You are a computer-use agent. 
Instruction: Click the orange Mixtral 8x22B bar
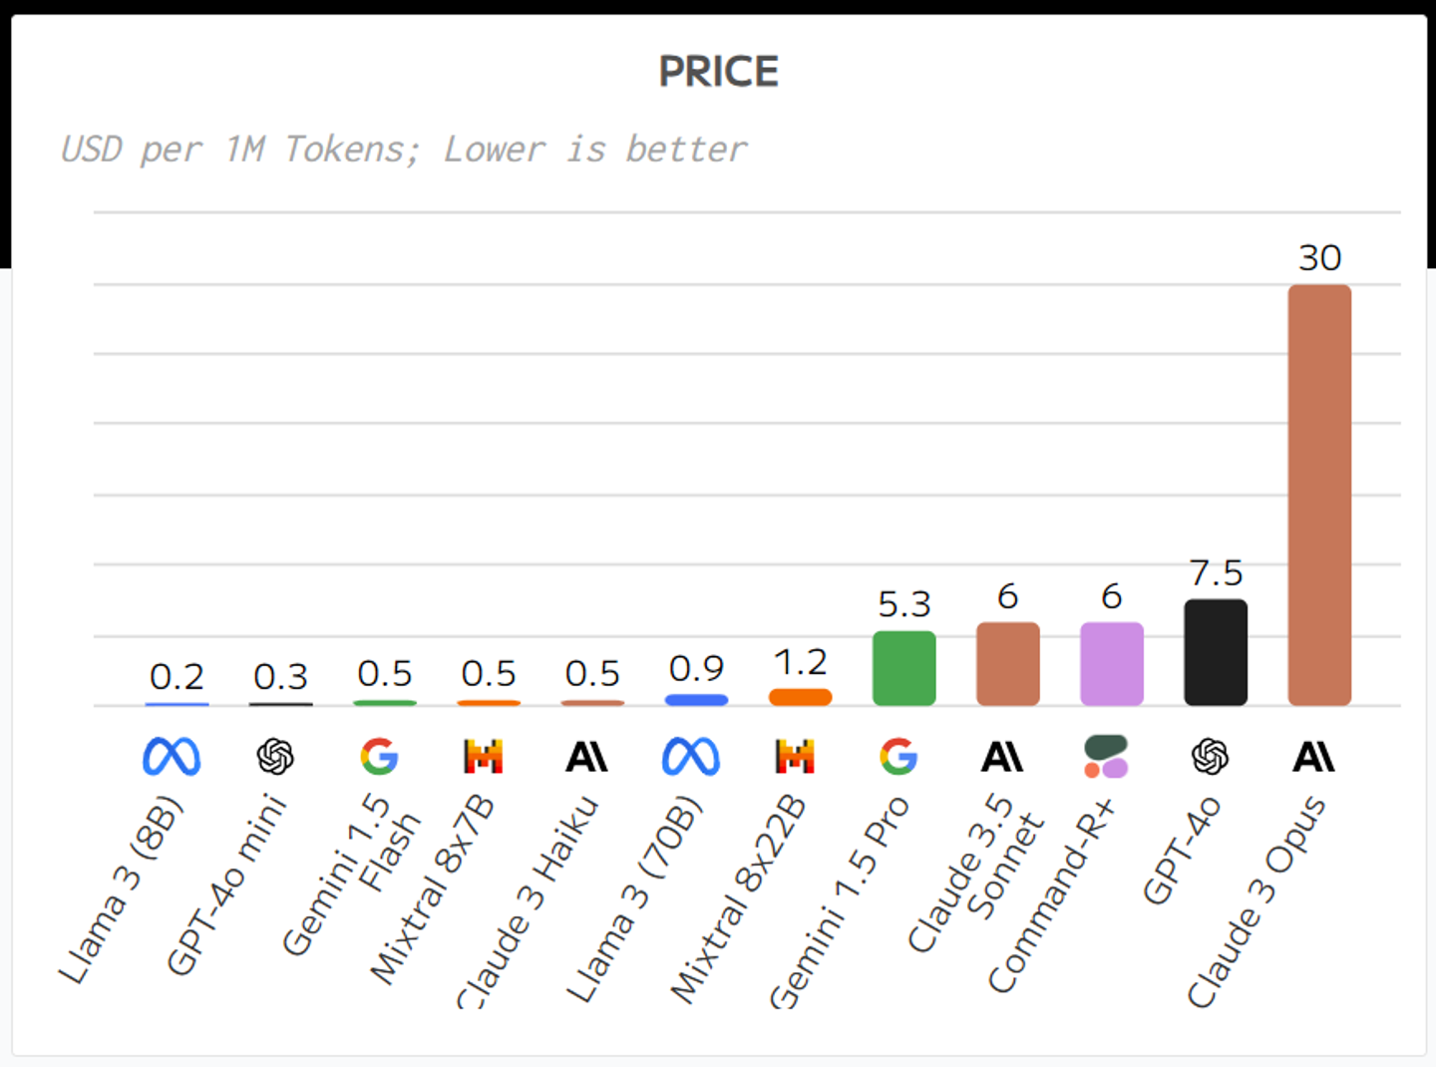pos(800,697)
